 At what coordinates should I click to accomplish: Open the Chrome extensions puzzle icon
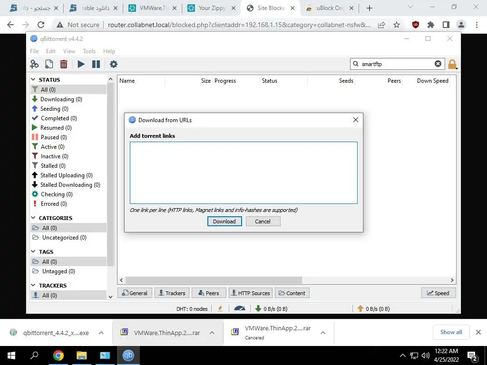[x=430, y=25]
